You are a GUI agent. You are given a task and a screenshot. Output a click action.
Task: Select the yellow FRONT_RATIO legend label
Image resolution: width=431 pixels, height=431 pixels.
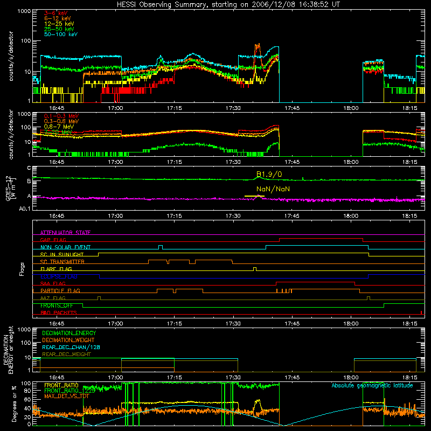point(61,385)
